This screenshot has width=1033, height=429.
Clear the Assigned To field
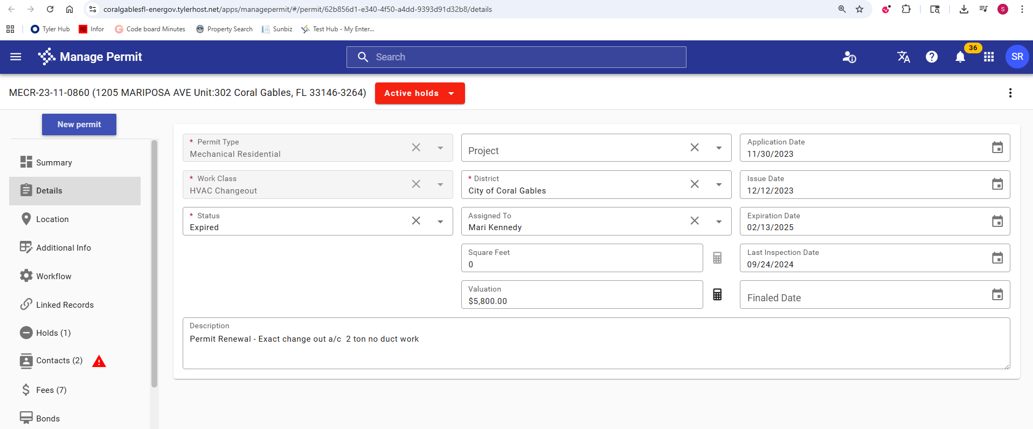(x=695, y=221)
